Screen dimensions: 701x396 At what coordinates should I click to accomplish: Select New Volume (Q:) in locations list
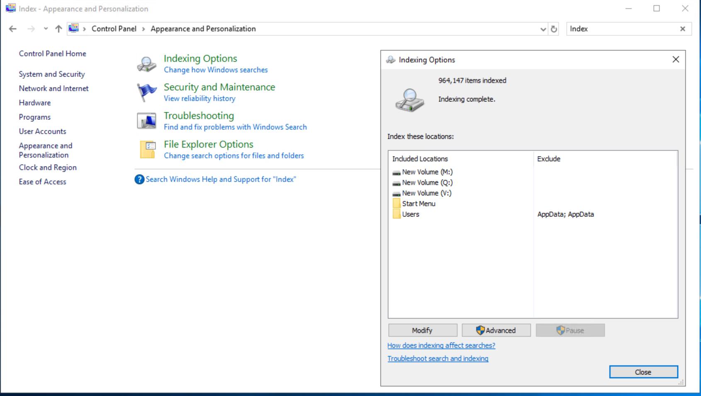[427, 182]
